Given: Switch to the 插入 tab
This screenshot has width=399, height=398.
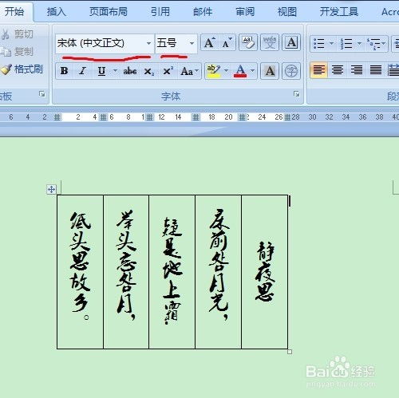Looking at the screenshot, I should click(57, 12).
